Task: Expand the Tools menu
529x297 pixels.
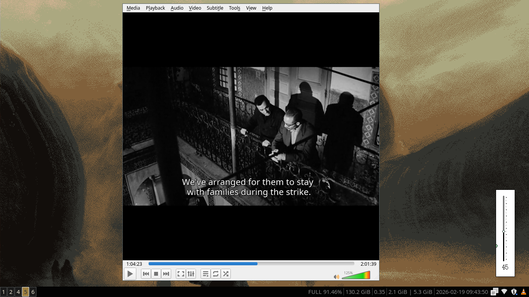Action: tap(234, 8)
